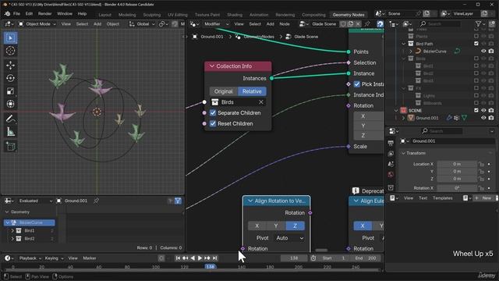Open the File menu
499x281 pixels.
pos(16,14)
